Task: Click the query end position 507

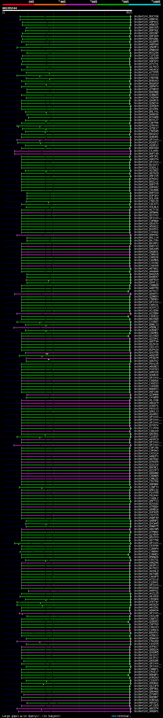Action: [128, 13]
